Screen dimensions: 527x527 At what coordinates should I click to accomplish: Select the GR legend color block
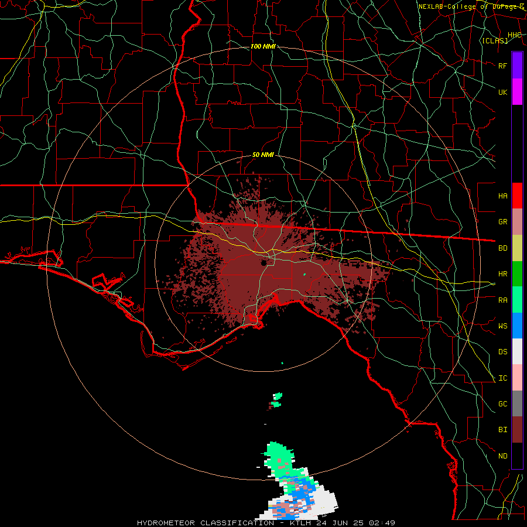517,222
